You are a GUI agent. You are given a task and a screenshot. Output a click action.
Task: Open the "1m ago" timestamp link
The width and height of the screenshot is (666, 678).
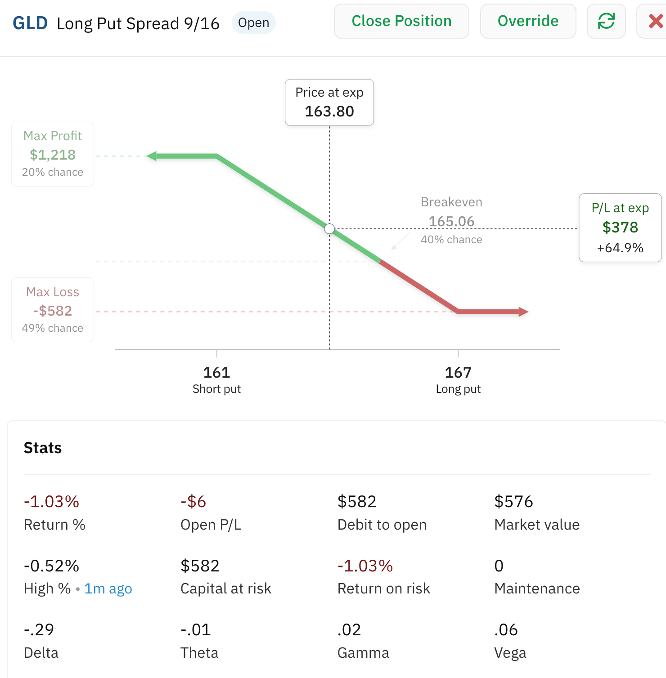coord(108,588)
